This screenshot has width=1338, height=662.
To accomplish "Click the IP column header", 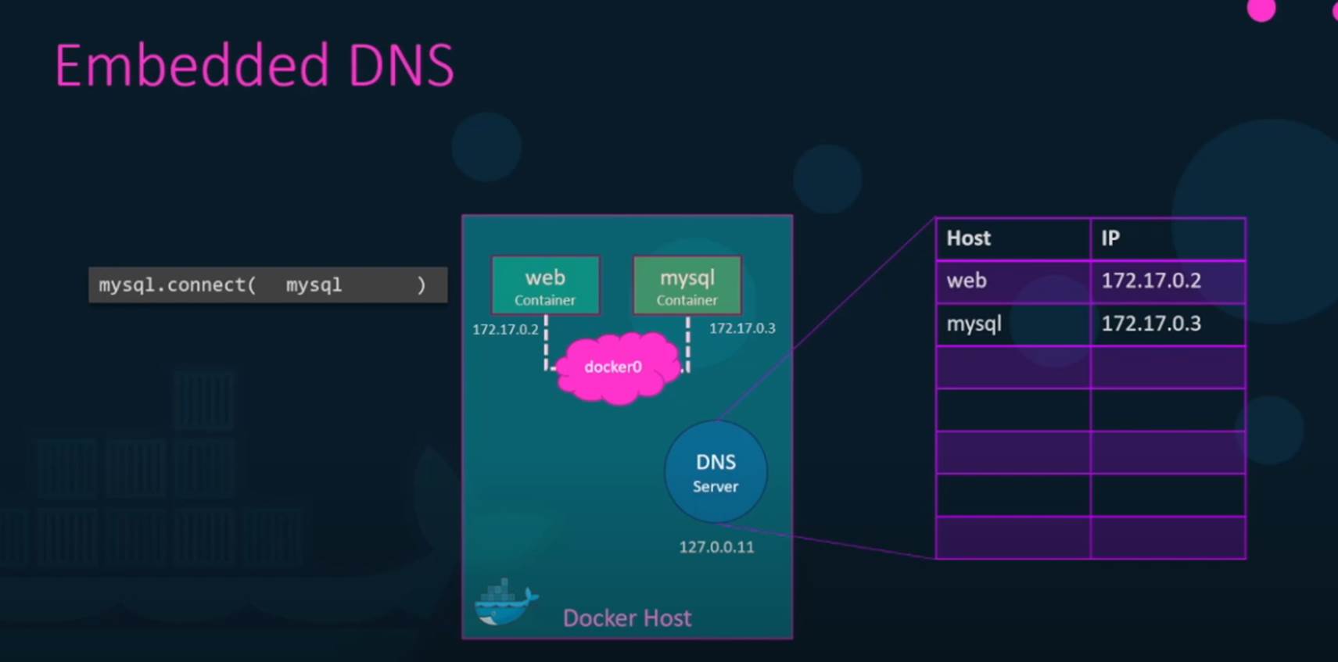I will pyautogui.click(x=1168, y=239).
